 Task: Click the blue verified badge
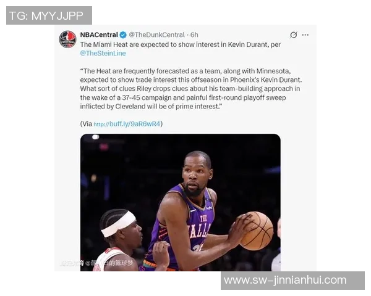(123, 35)
